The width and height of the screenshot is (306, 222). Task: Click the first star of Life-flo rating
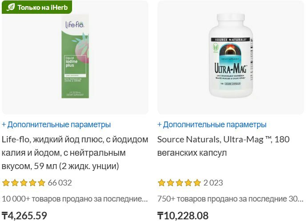[6, 183]
